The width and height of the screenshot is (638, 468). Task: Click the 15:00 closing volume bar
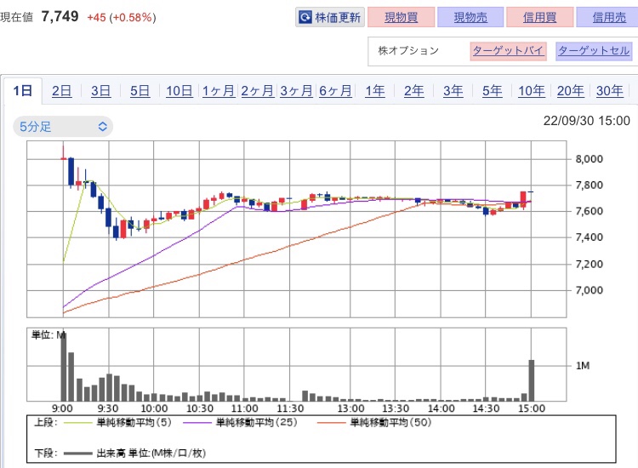(x=532, y=380)
